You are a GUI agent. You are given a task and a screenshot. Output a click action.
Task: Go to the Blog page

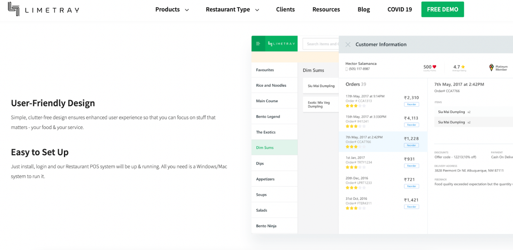tap(363, 9)
